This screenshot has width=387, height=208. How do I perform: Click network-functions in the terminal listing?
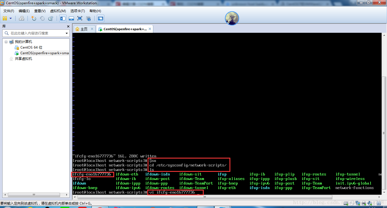point(355,188)
